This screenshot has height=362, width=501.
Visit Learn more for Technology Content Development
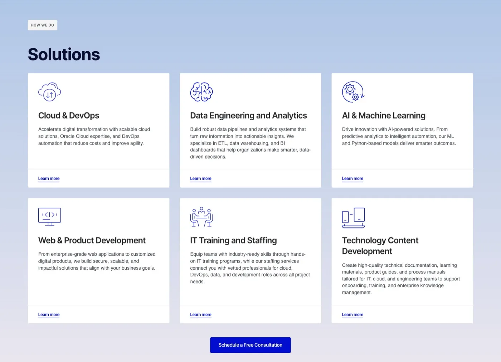pos(352,315)
